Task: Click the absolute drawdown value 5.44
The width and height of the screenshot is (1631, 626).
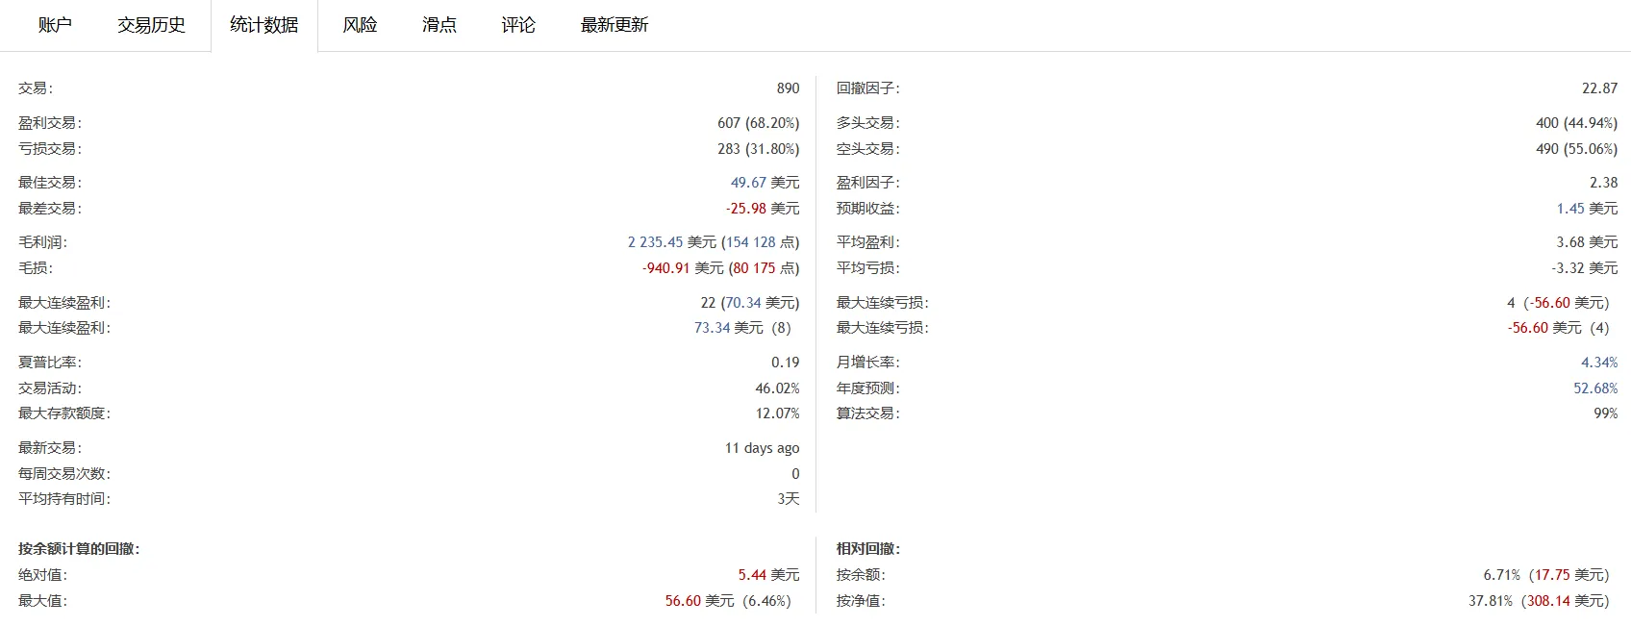Action: click(752, 575)
